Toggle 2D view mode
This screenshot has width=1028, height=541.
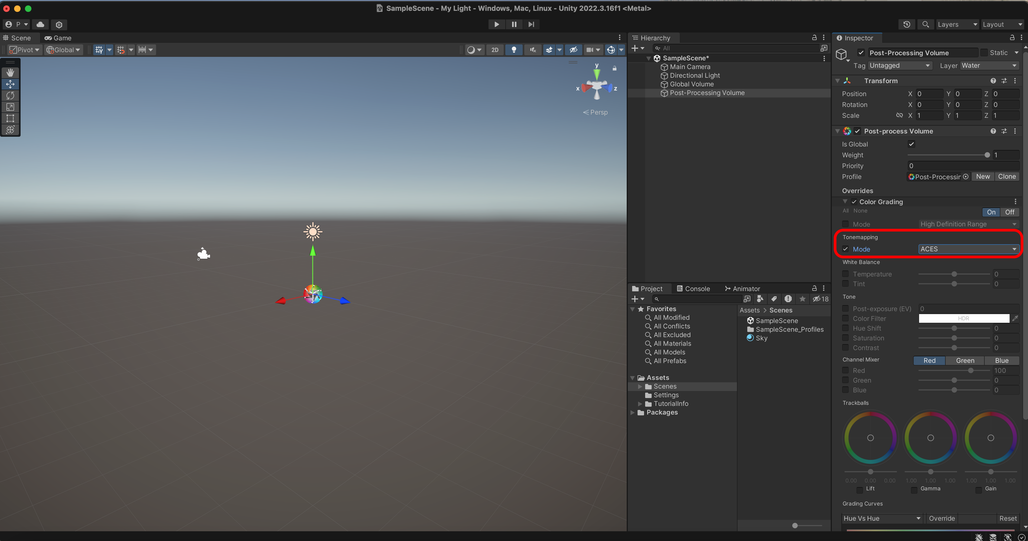[x=495, y=50]
